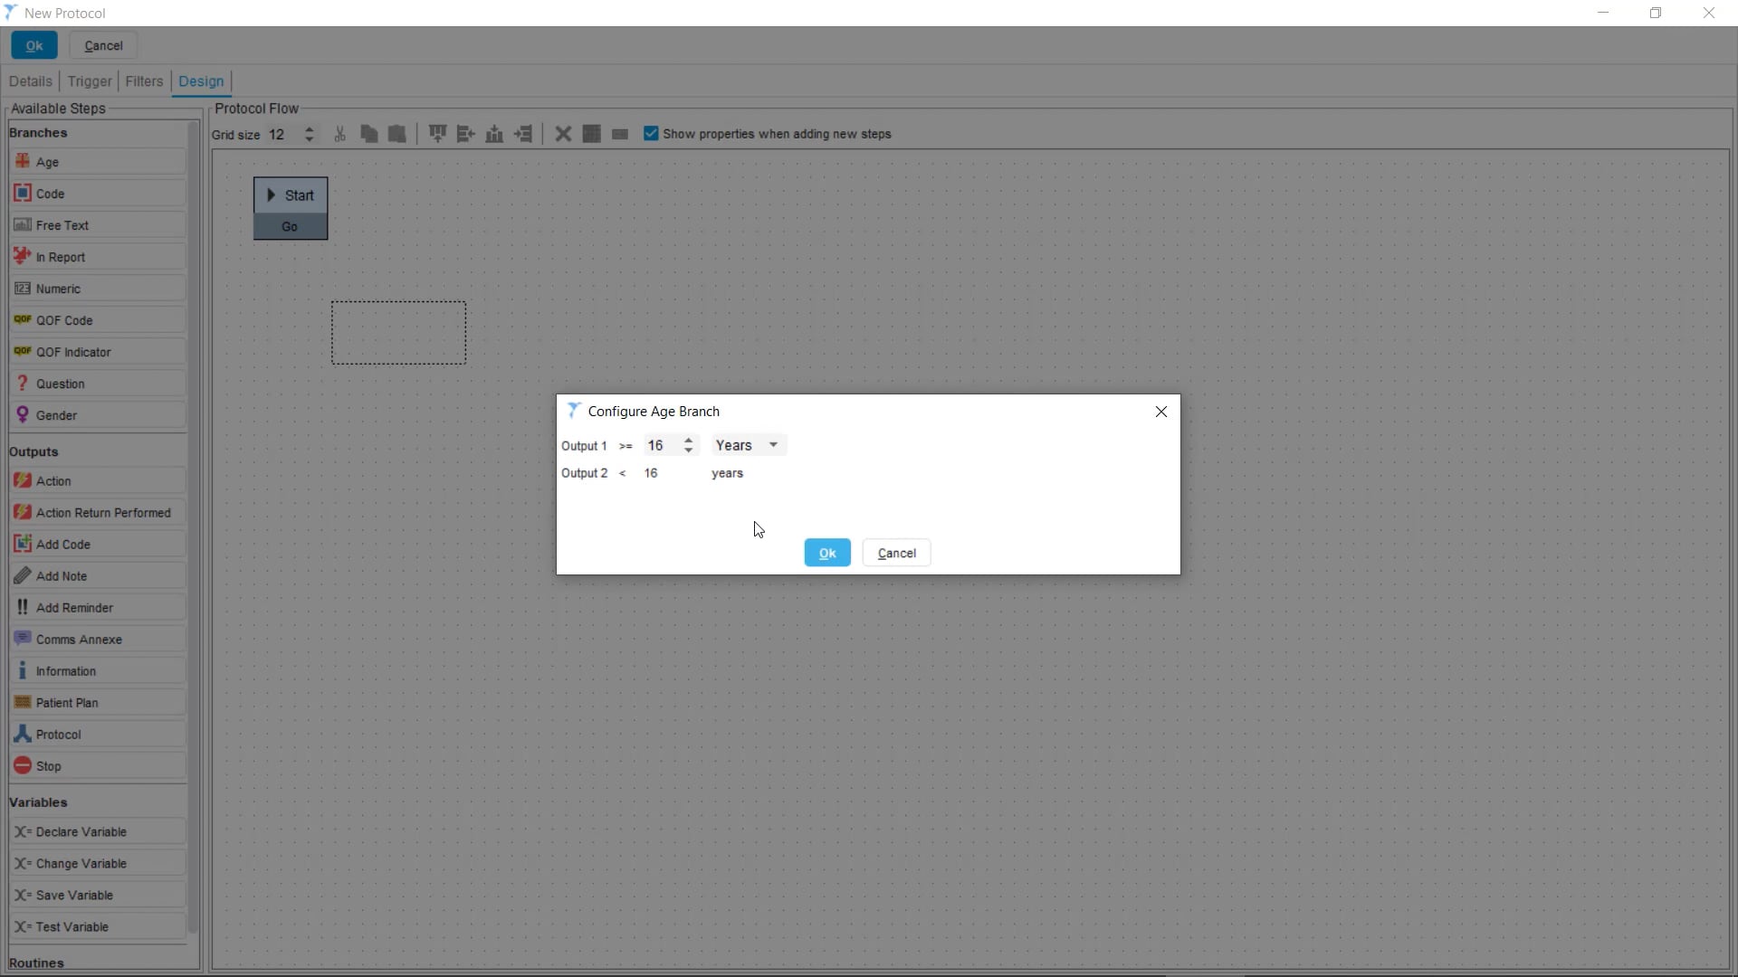The width and height of the screenshot is (1738, 977).
Task: Add an Age branch step
Action: tap(98, 162)
